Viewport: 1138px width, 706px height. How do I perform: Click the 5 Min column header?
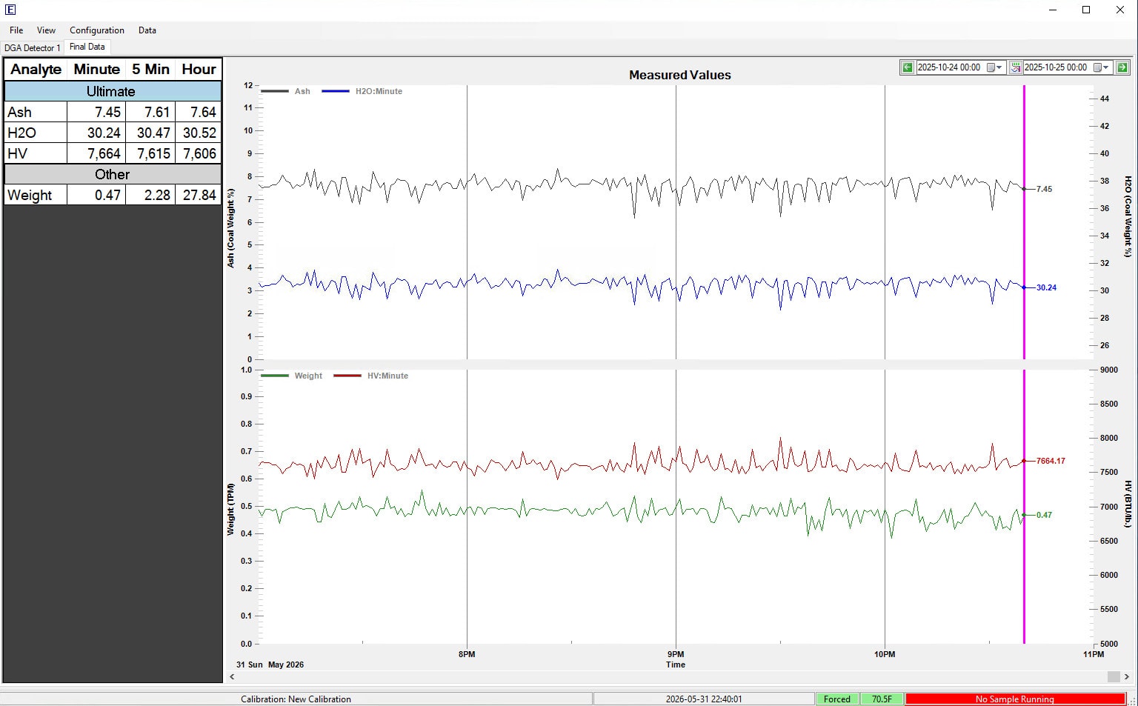click(x=151, y=69)
